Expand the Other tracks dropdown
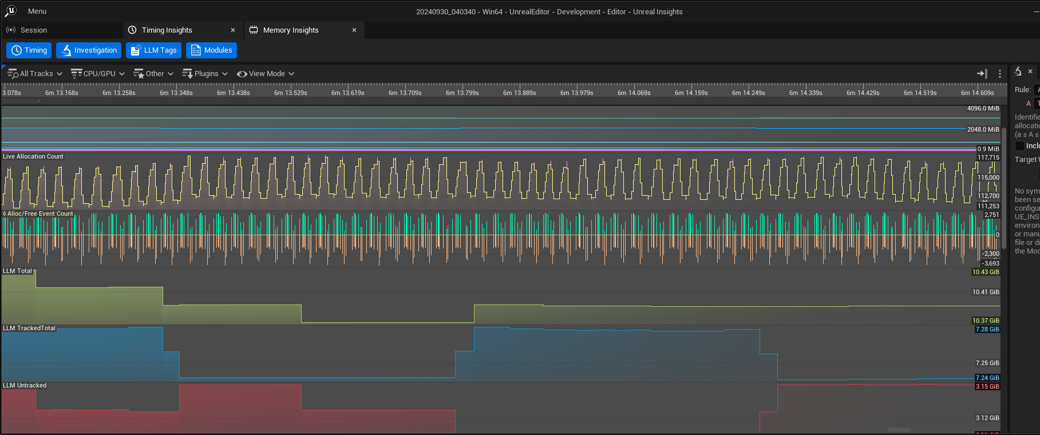 coord(153,74)
